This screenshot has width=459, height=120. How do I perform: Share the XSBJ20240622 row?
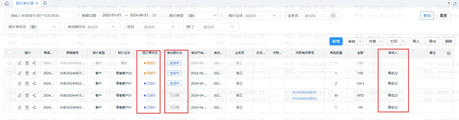coord(34,83)
